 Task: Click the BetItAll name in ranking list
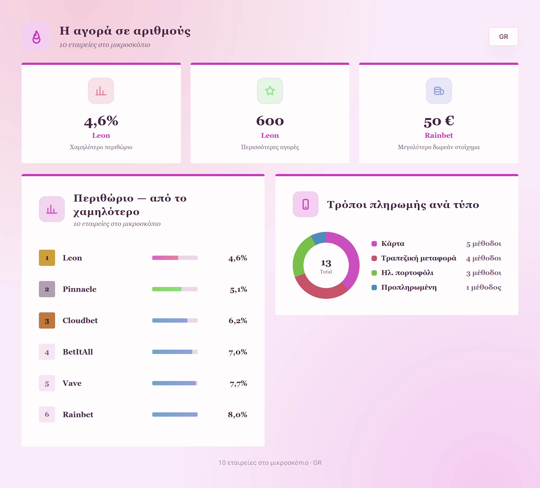[78, 352]
